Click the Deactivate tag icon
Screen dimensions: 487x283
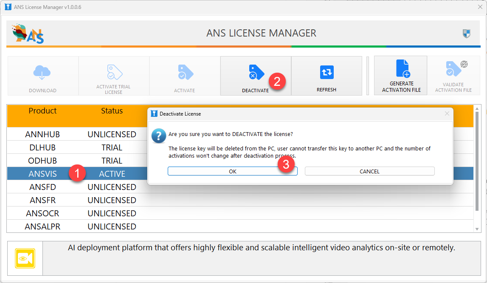(x=256, y=73)
